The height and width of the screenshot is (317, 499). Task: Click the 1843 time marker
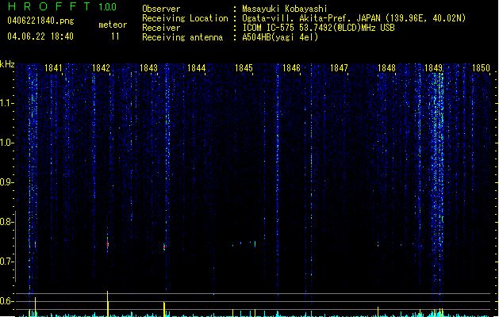click(148, 68)
